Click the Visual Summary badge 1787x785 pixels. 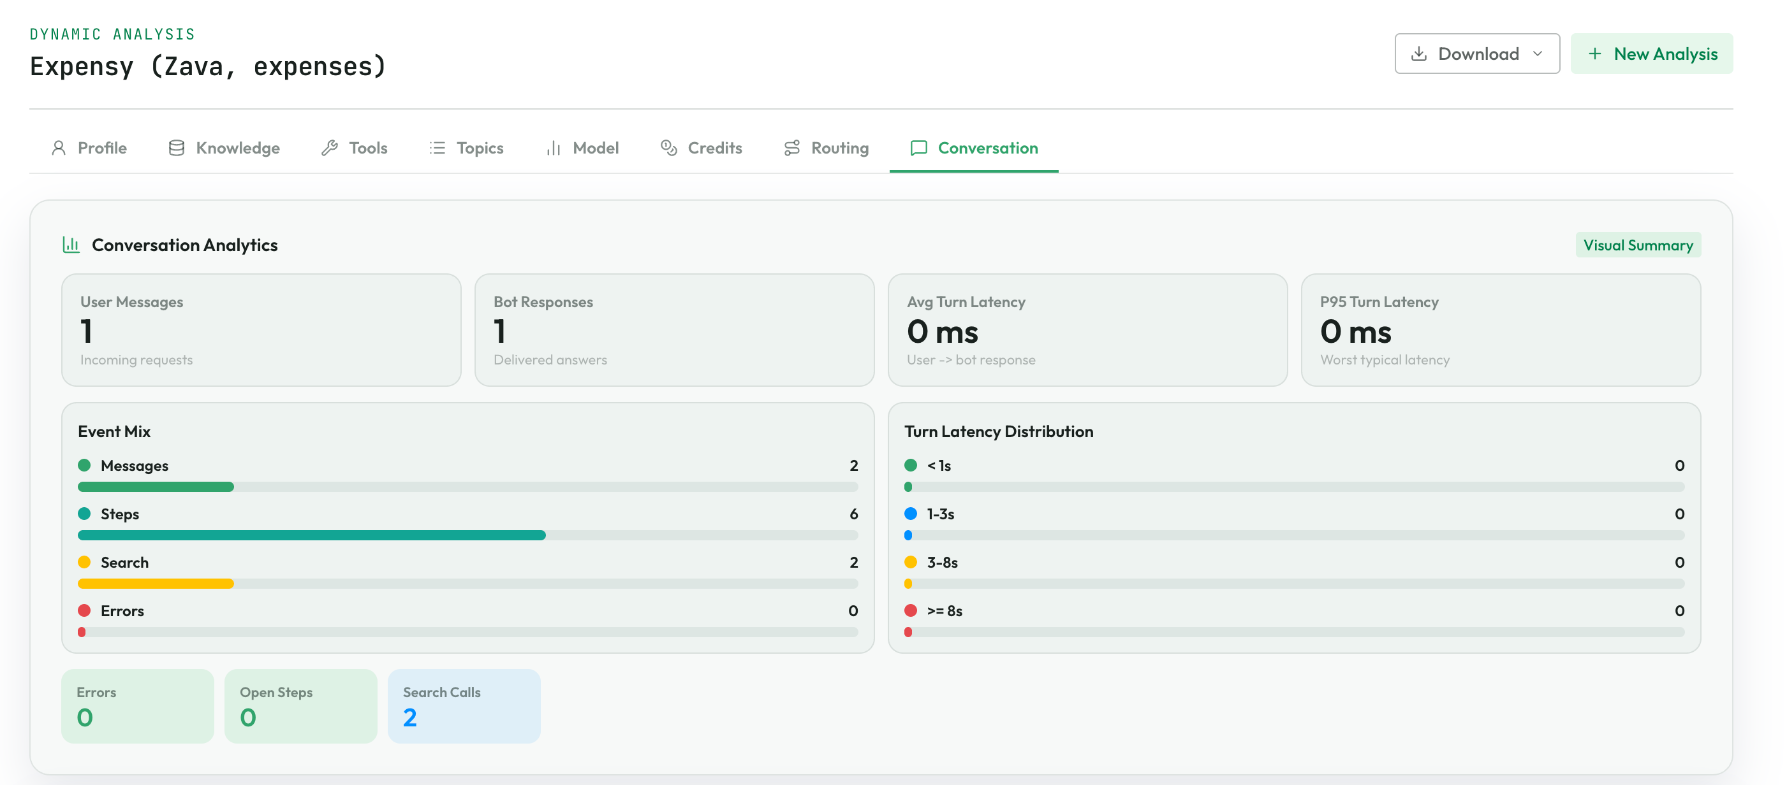tap(1638, 245)
